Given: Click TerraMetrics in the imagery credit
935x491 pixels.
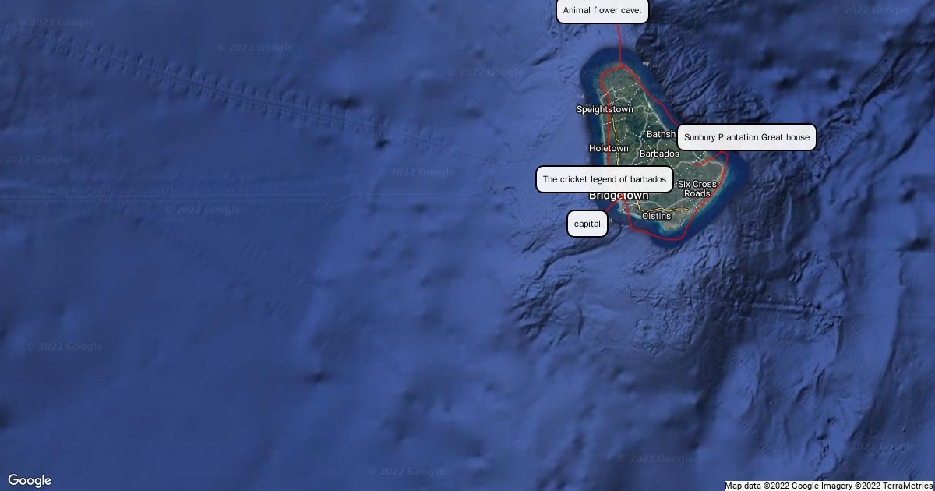Looking at the screenshot, I should tap(904, 486).
